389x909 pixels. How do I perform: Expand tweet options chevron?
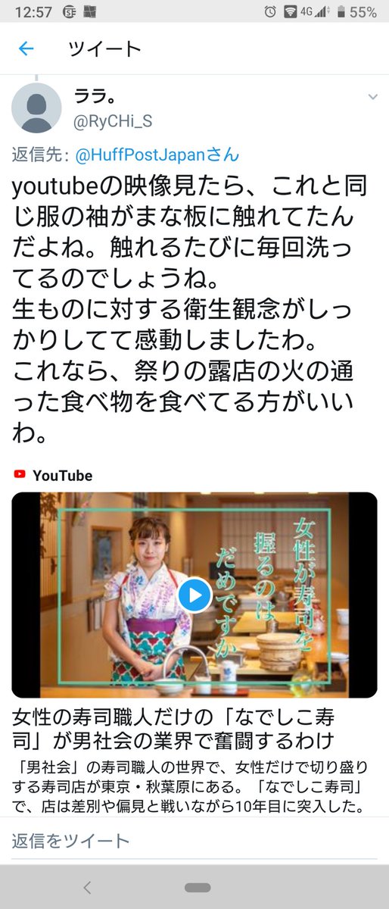(372, 97)
